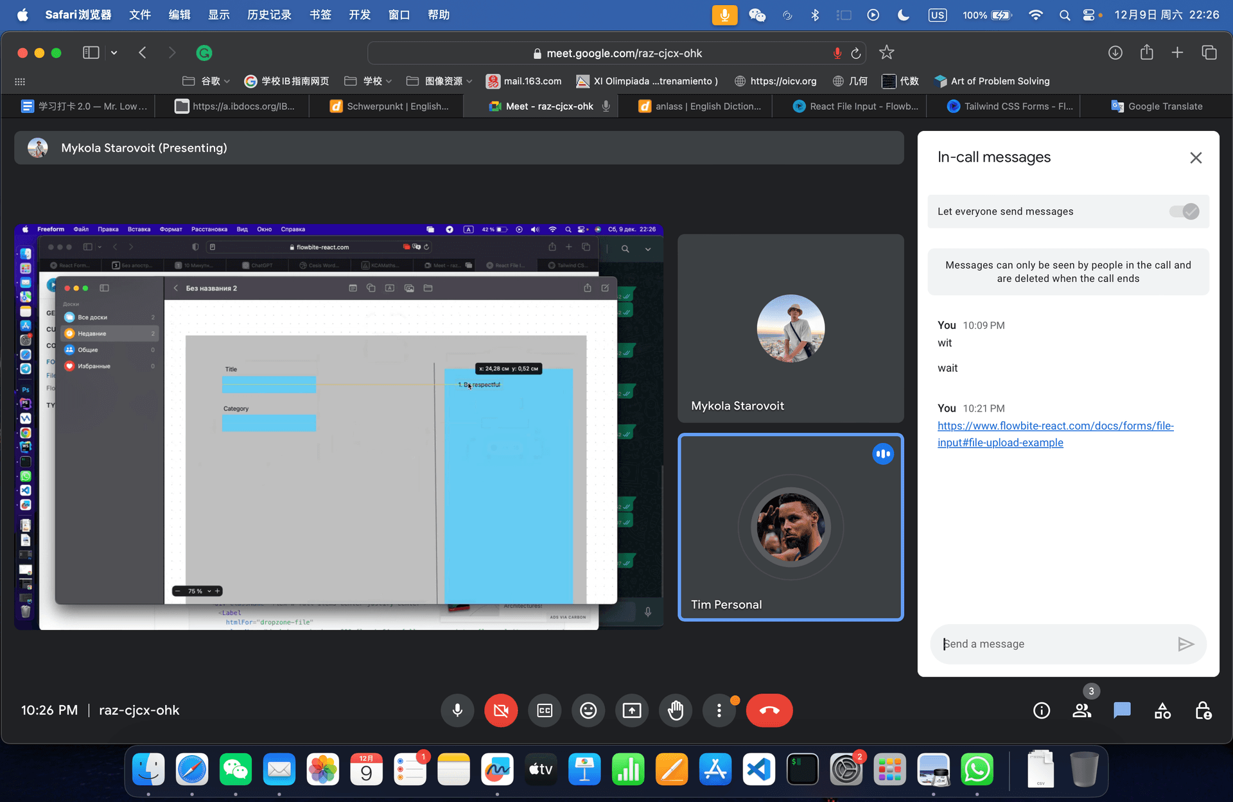1233x802 pixels.
Task: Open the 历史记录 menu in menu bar
Action: click(269, 15)
